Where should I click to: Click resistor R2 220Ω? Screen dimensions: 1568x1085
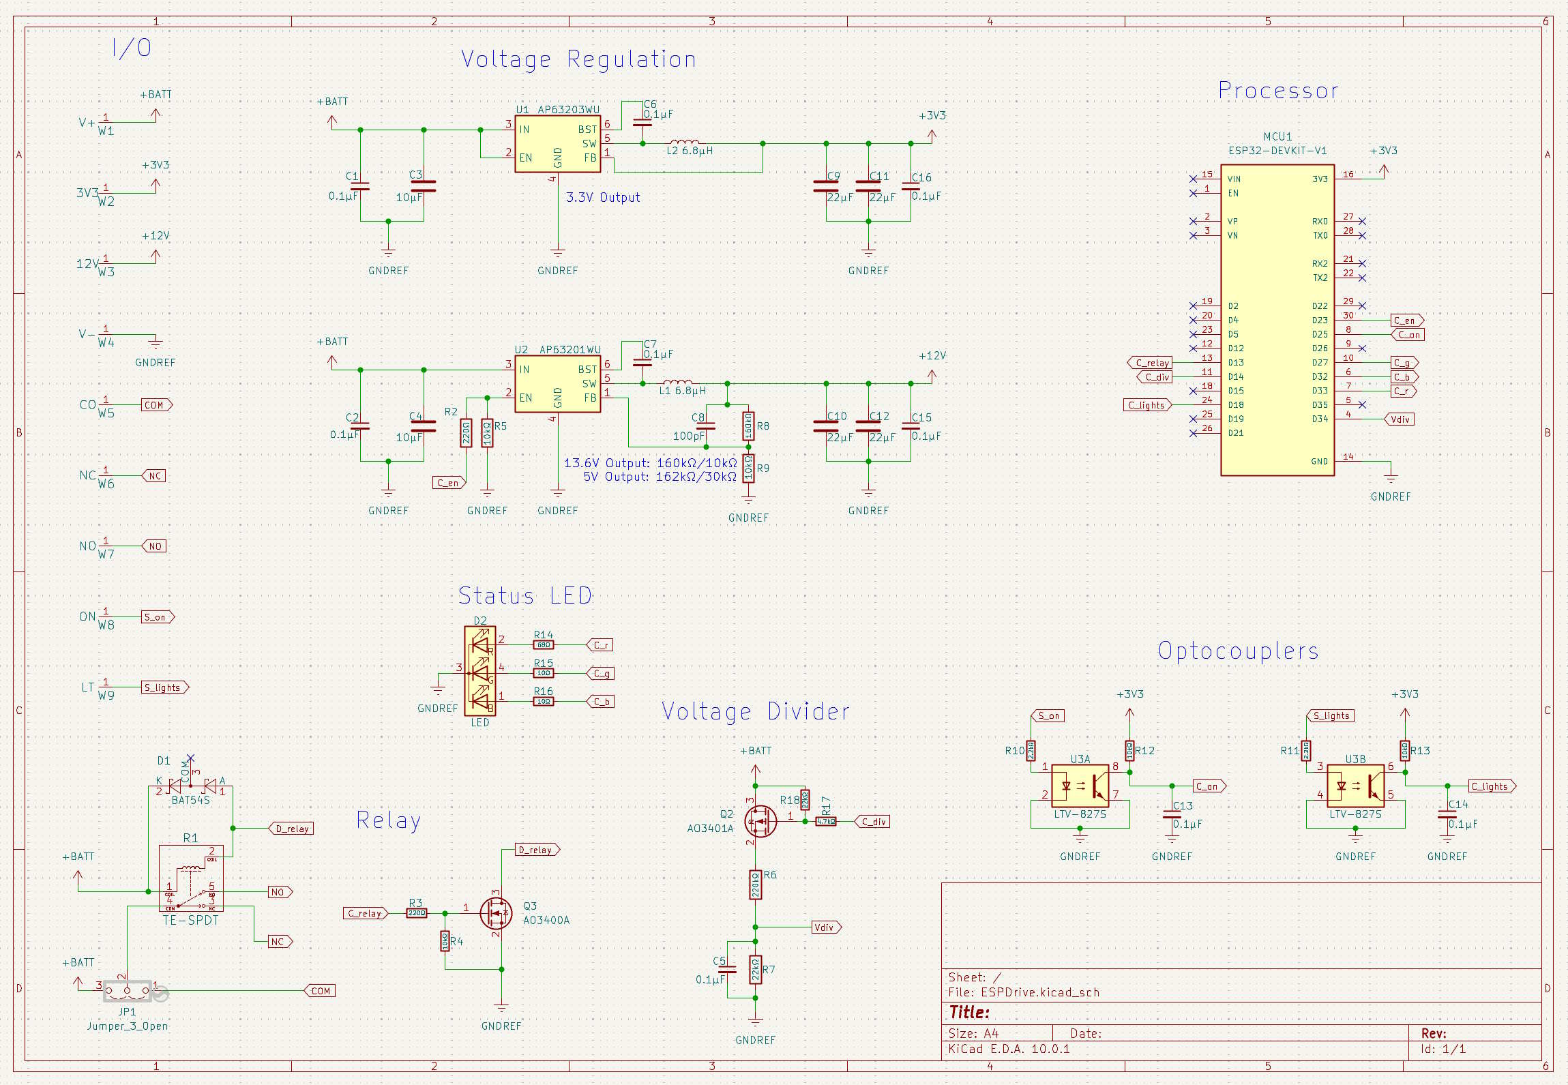click(x=466, y=433)
